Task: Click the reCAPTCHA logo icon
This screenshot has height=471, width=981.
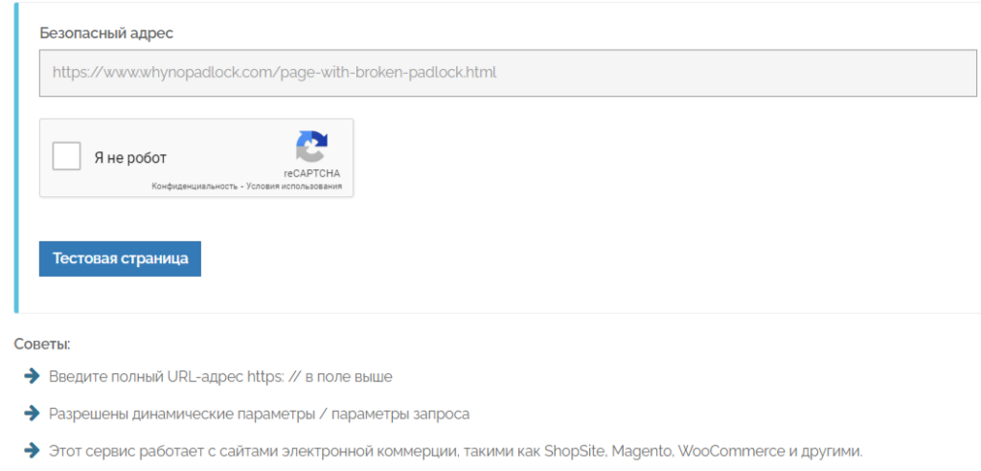Action: pos(311,147)
